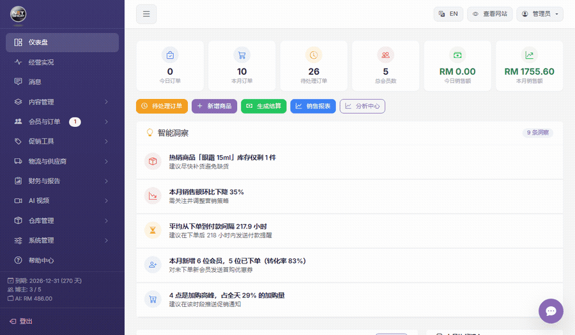The width and height of the screenshot is (575, 335).
Task: Expand the AI 视频 submenu chevron
Action: tap(106, 200)
